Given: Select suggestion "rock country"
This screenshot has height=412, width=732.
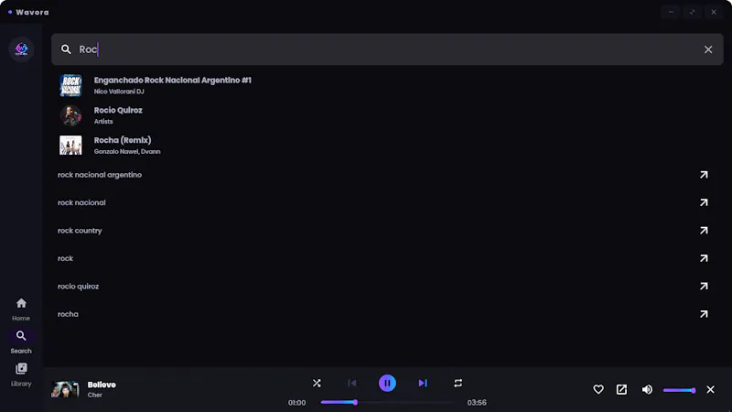Looking at the screenshot, I should tap(80, 231).
